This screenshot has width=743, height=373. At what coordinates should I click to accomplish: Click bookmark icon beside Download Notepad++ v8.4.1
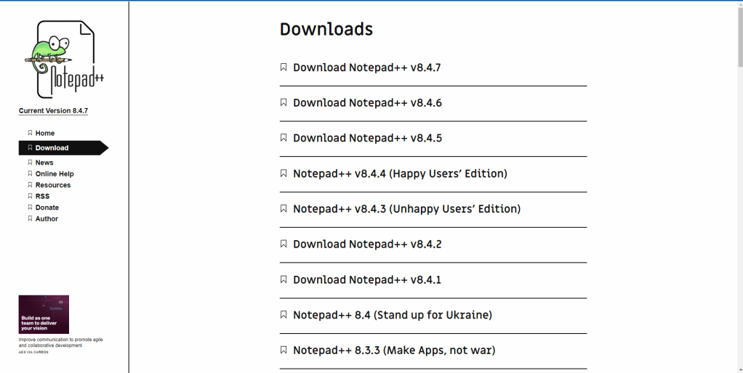[x=284, y=279]
